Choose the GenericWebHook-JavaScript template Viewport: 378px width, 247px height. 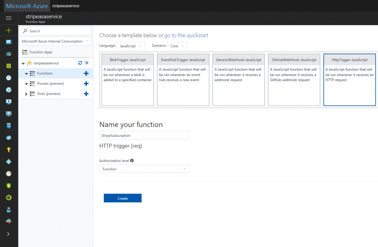[238, 80]
